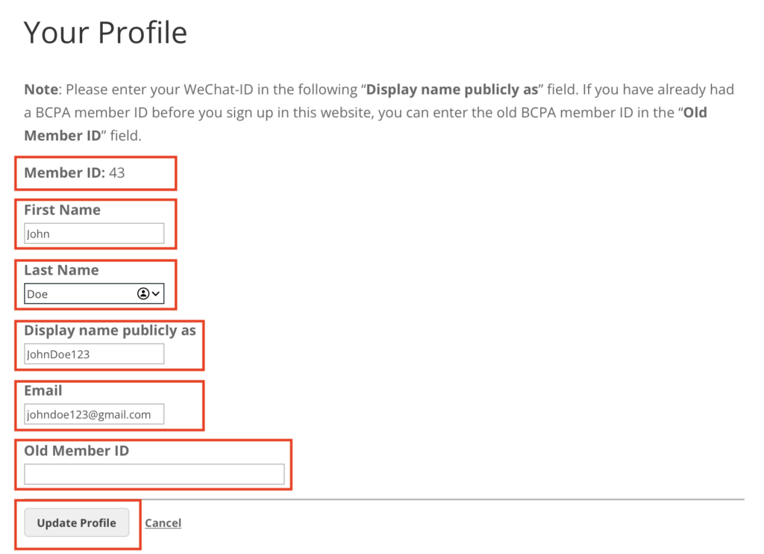
Task: Click bold quoted Display name text in note
Action: point(452,90)
